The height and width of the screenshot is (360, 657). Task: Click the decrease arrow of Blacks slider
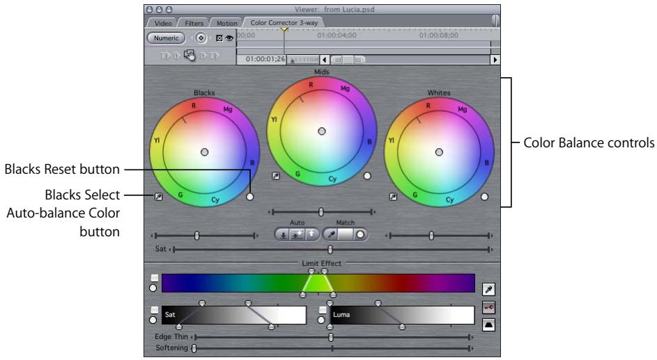[153, 236]
